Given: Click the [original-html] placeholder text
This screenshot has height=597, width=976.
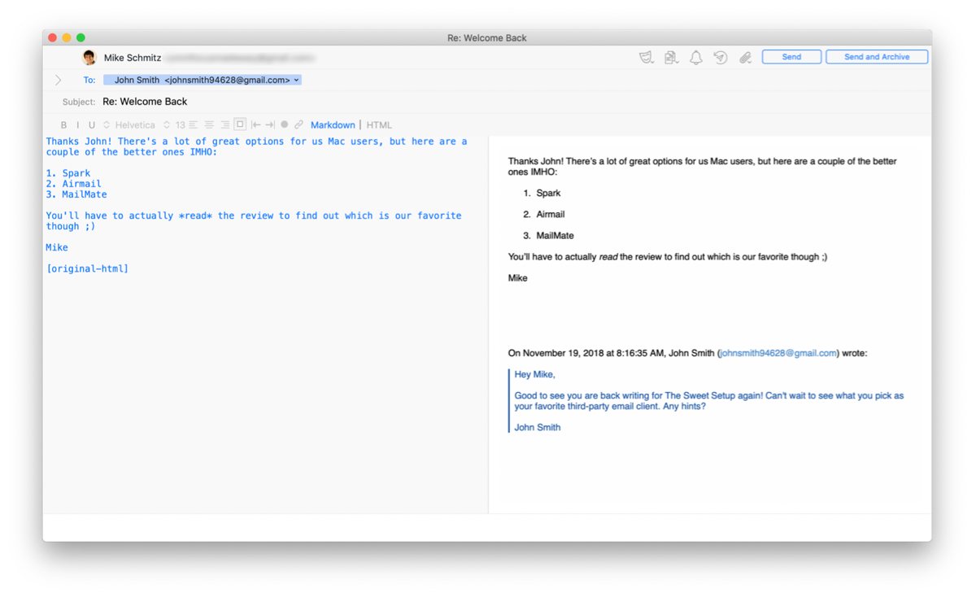Looking at the screenshot, I should [x=87, y=268].
